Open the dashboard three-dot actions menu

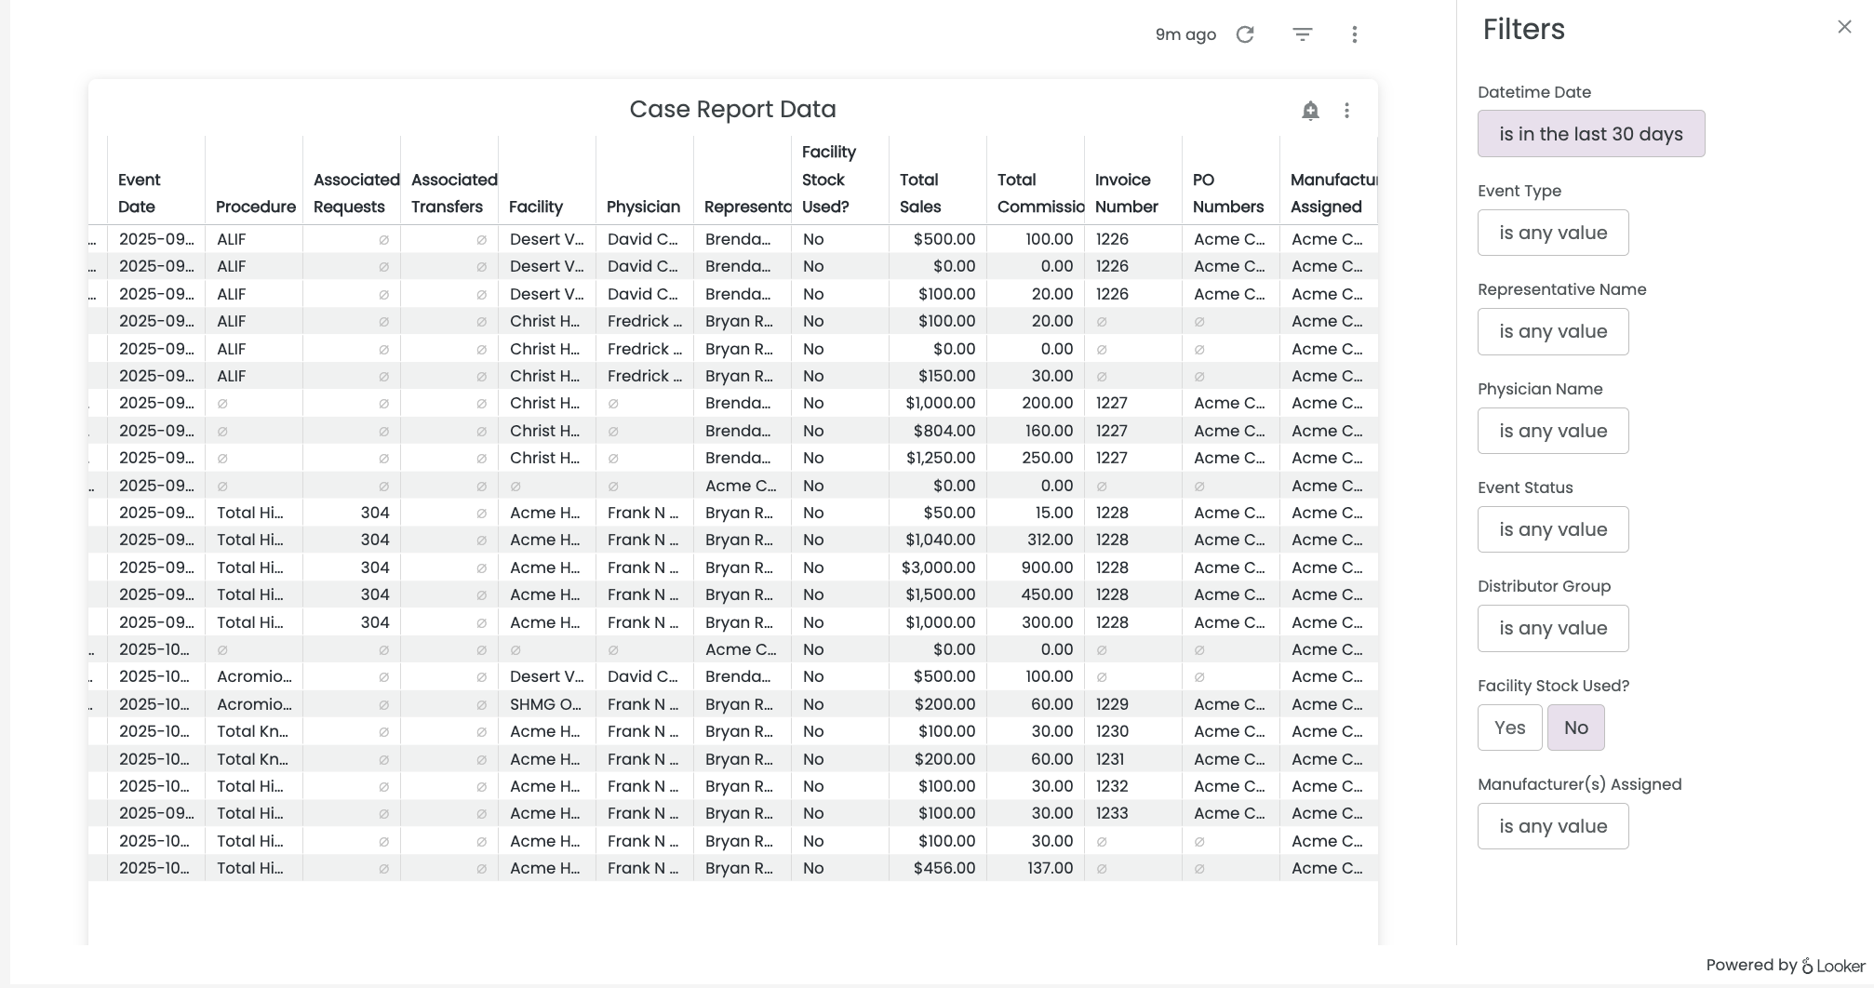1354,34
